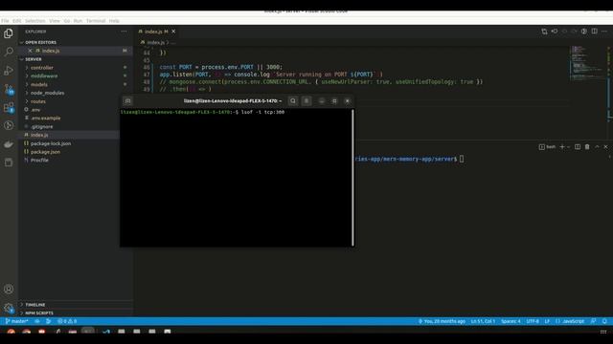613x344 pixels.
Task: Click Ln 51, Col 1 in status bar
Action: (483, 321)
